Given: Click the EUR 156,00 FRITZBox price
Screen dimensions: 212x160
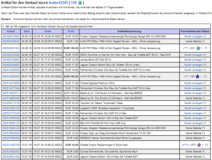Looking at the screenshot, I should [71, 77].
